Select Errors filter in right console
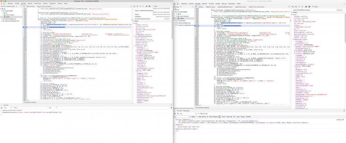The height and width of the screenshot is (143, 346). pyautogui.click(x=224, y=117)
